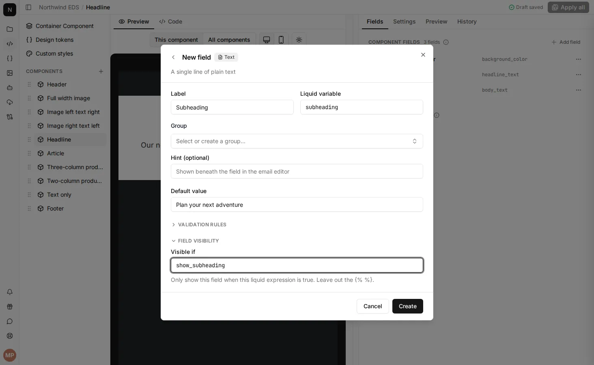594x365 pixels.
Task: Open the gift icon in the left rail
Action: pyautogui.click(x=10, y=307)
